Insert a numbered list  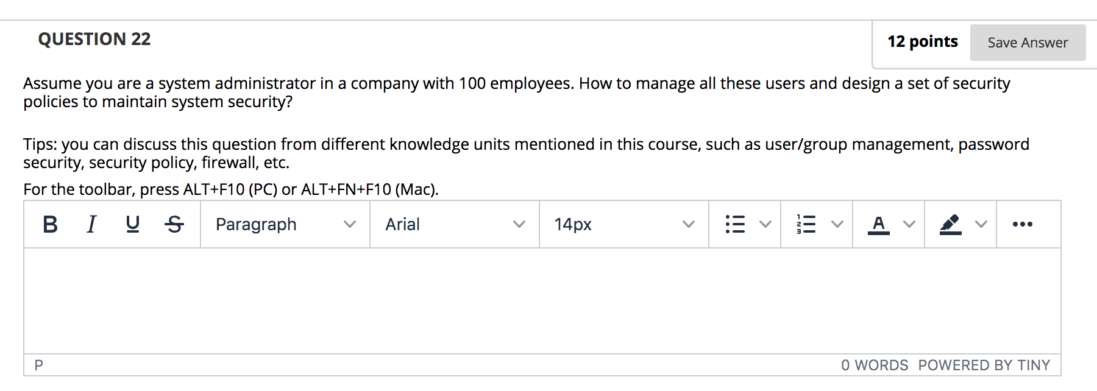point(806,225)
